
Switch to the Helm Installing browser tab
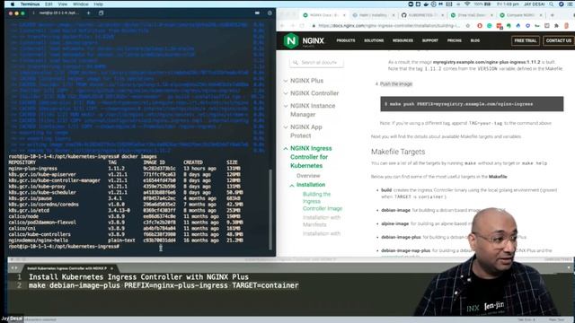373,15
